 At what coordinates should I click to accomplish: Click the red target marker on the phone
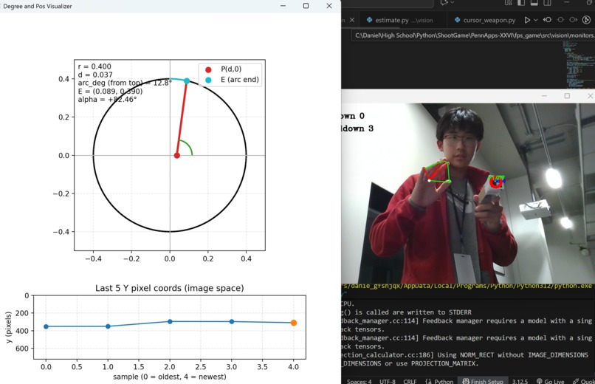tap(495, 182)
